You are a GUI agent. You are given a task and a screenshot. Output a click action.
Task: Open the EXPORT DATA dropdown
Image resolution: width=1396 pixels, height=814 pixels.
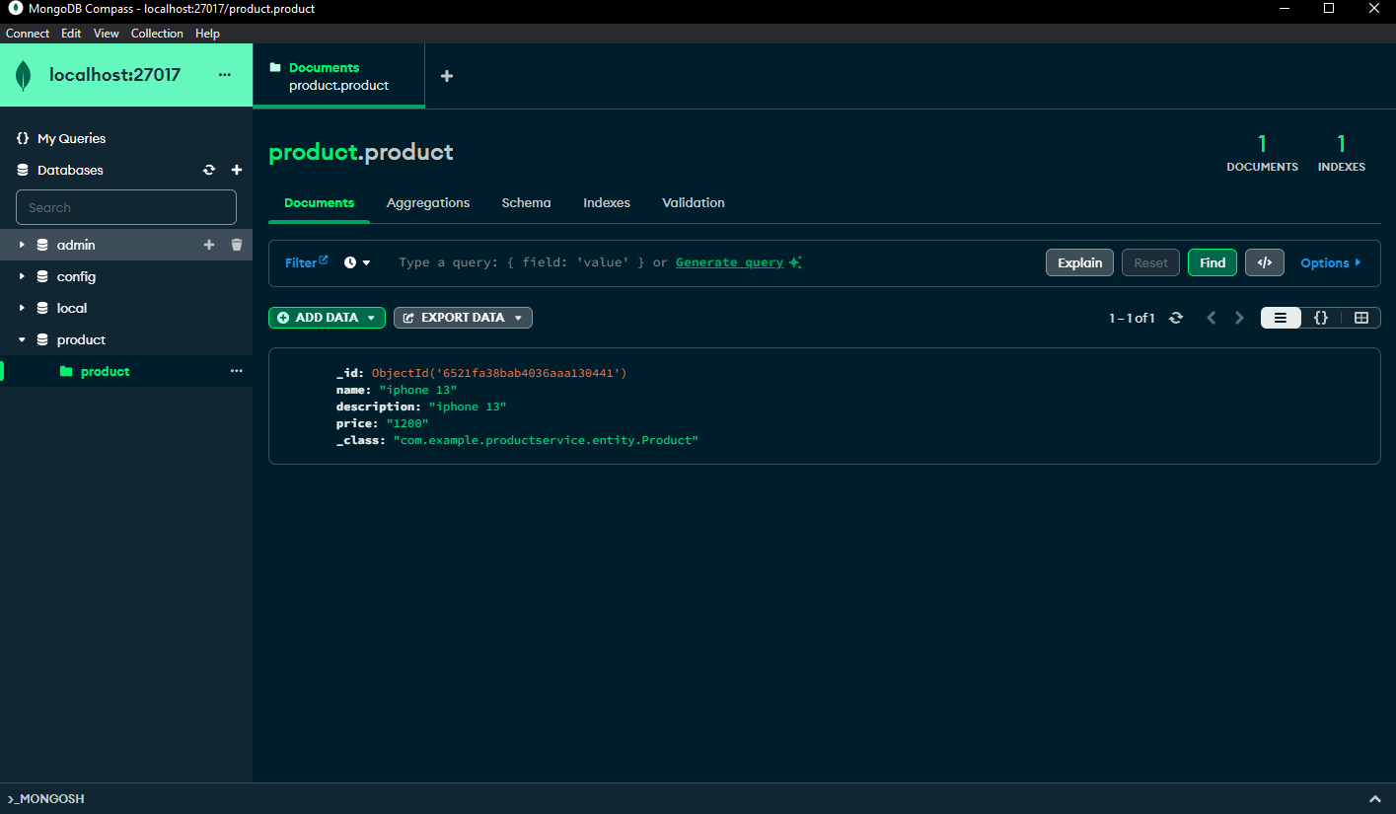(x=463, y=318)
